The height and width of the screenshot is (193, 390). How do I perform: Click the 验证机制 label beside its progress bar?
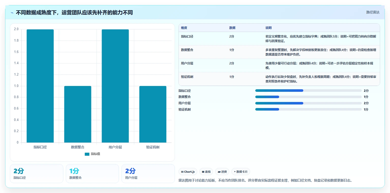(185, 110)
